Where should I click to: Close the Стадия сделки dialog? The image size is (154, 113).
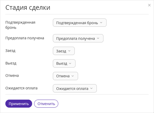(149, 5)
